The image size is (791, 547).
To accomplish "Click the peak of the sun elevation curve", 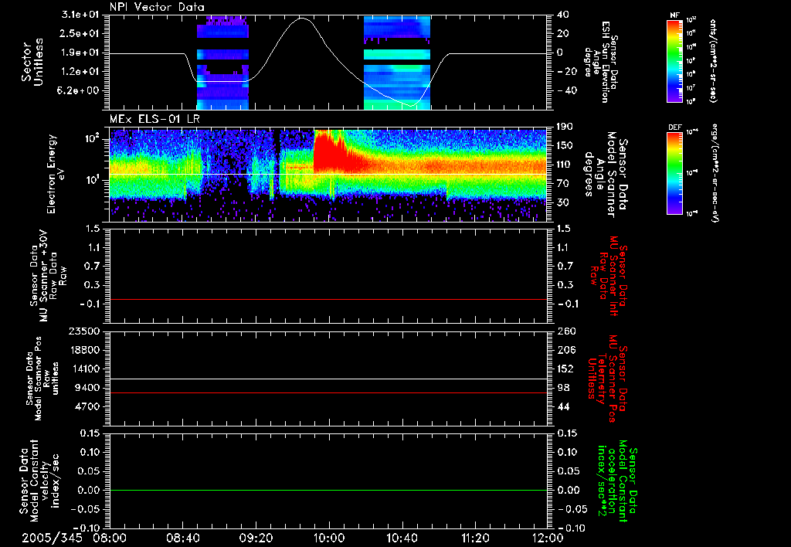I will (302, 19).
